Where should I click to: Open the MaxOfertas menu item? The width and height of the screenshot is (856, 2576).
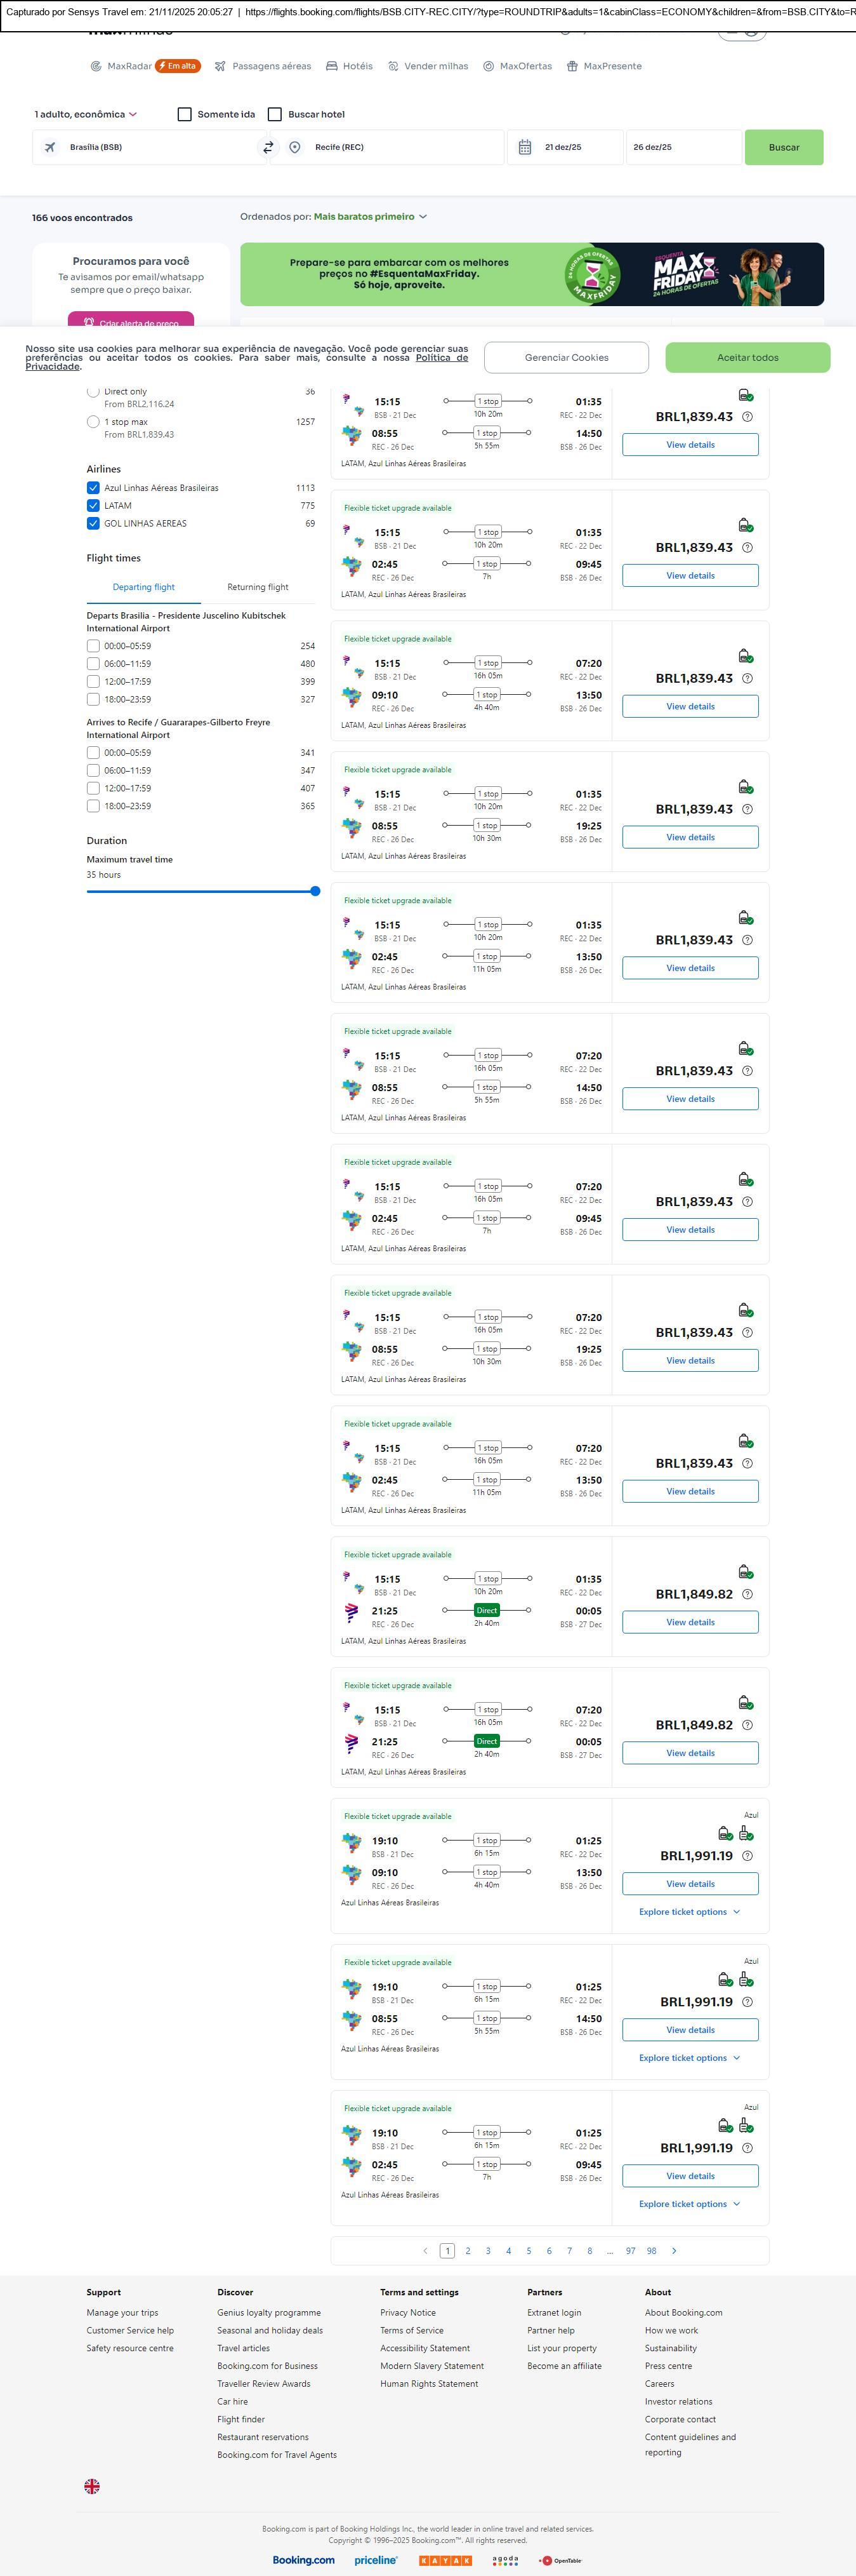tap(517, 66)
